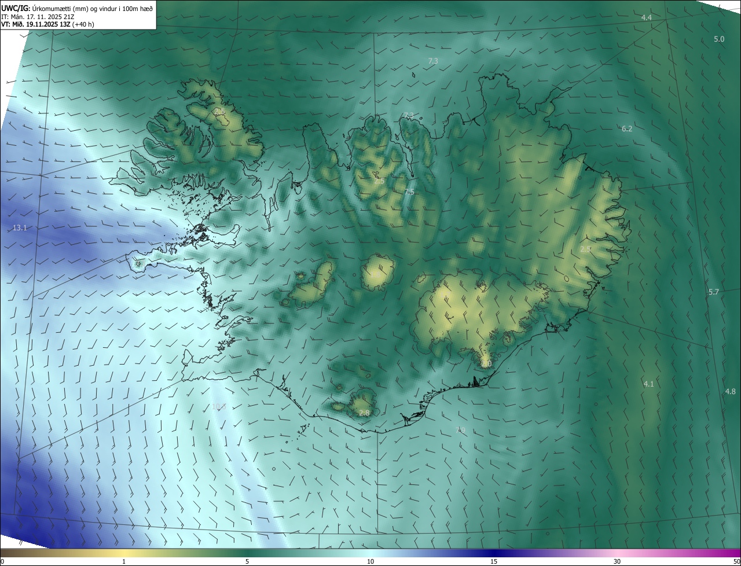Click the initial time line "IT: Mán. 17. 11. 2025 21Z"
The width and height of the screenshot is (741, 566).
tap(38, 16)
